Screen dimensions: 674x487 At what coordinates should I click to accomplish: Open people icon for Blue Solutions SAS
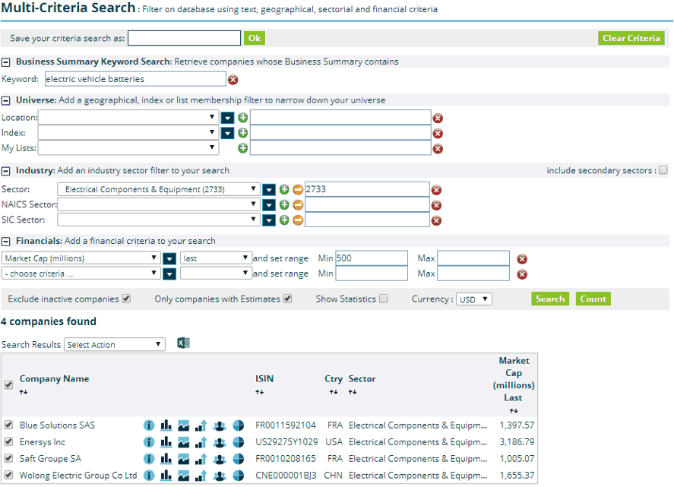point(220,425)
